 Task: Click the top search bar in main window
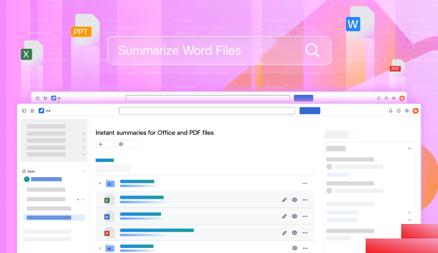207,111
